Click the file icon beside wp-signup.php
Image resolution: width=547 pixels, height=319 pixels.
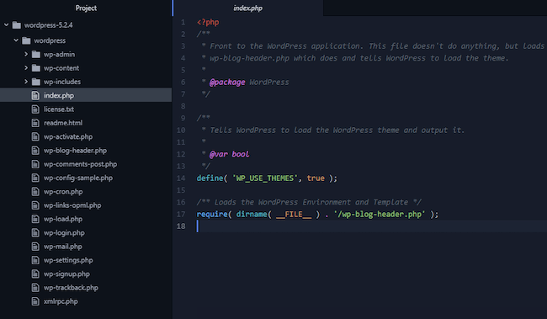35,274
